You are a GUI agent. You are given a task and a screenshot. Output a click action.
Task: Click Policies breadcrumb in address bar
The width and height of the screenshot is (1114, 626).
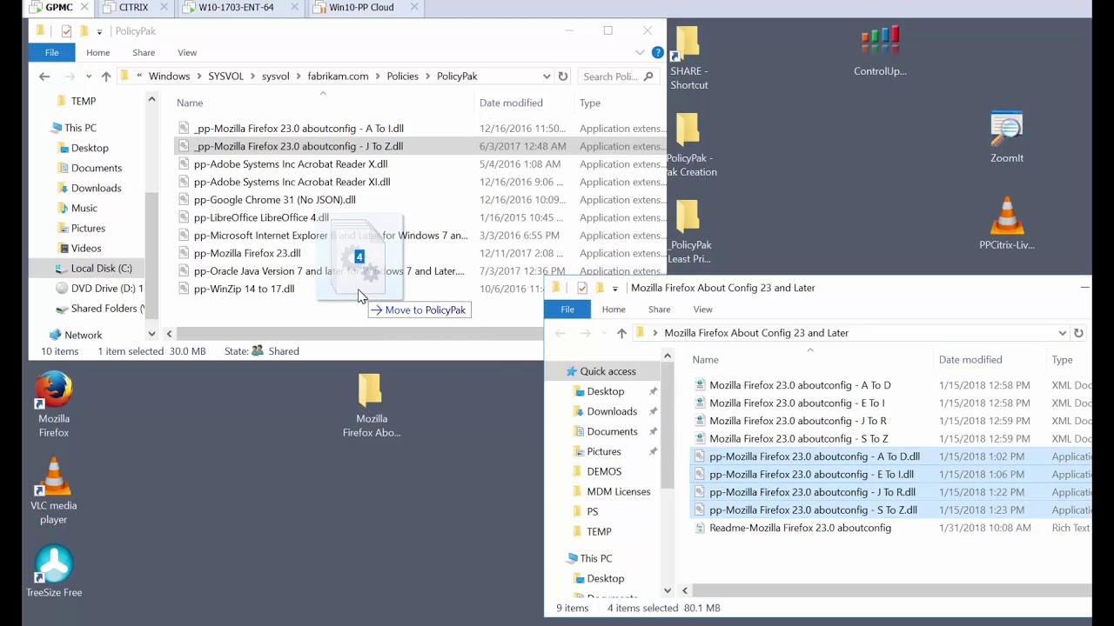[403, 77]
